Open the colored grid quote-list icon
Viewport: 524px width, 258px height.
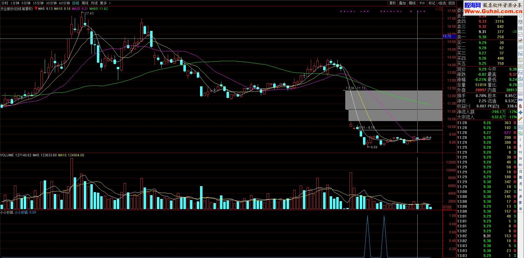(x=520, y=28)
